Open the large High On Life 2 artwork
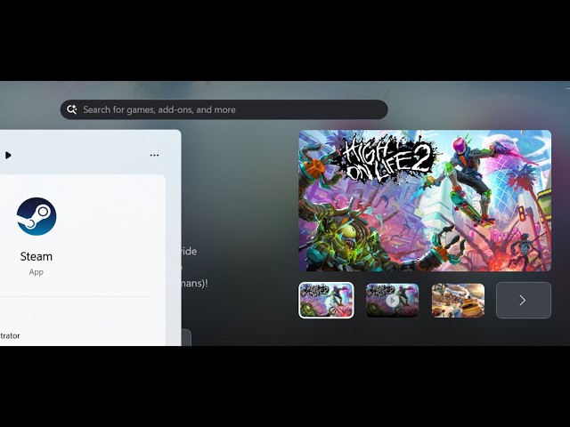 click(x=425, y=200)
